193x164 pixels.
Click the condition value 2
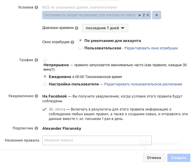tap(144, 15)
